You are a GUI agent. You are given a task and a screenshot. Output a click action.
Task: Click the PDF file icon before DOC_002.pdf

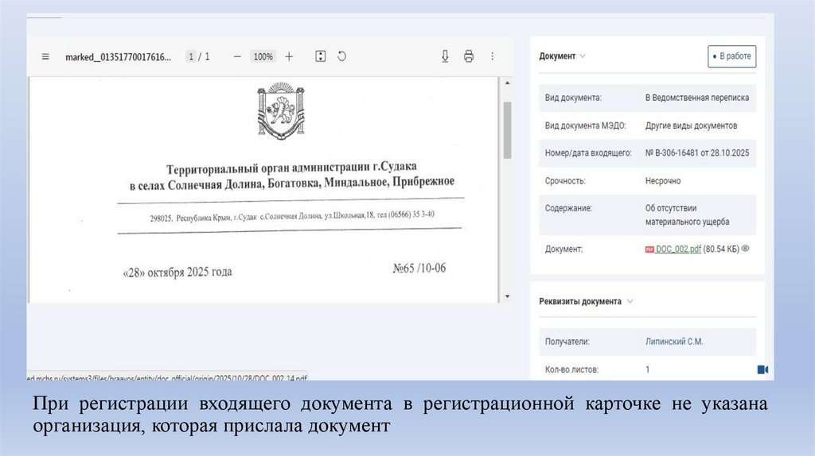649,249
